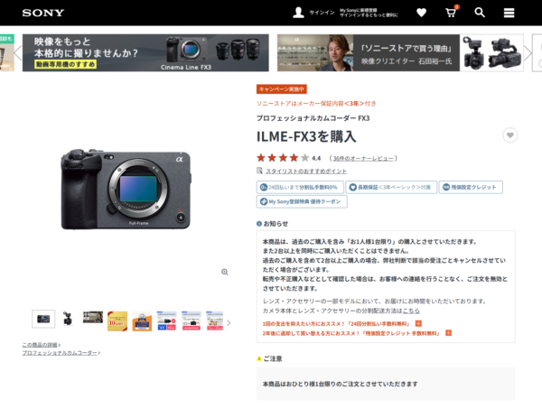
Task: Select third thumbnail showing video scene
Action: 93,318
